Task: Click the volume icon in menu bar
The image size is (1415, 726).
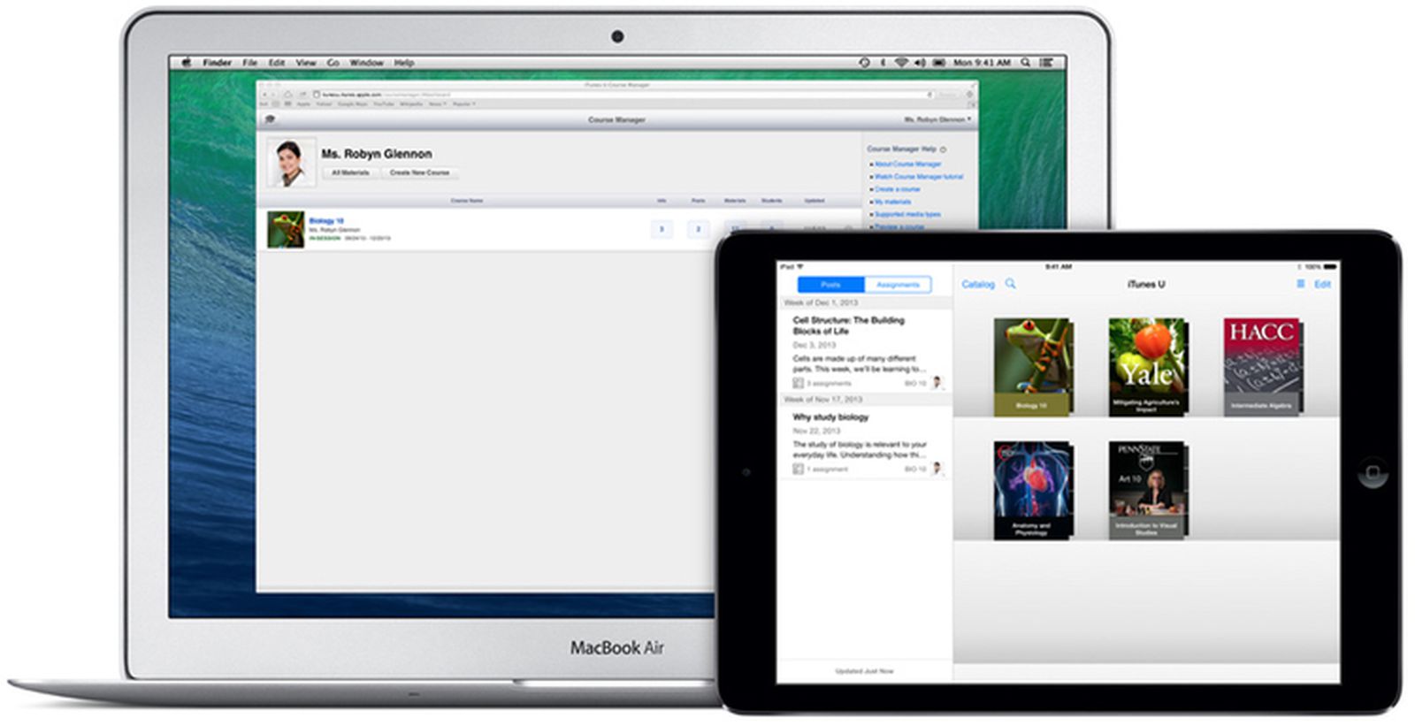Action: click(x=919, y=63)
